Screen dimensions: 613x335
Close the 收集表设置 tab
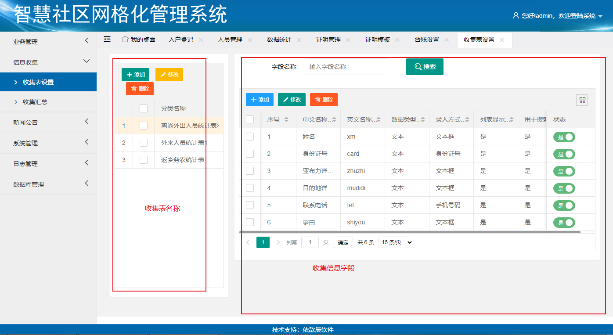click(x=502, y=40)
